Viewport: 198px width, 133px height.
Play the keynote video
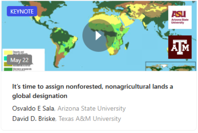98,36
